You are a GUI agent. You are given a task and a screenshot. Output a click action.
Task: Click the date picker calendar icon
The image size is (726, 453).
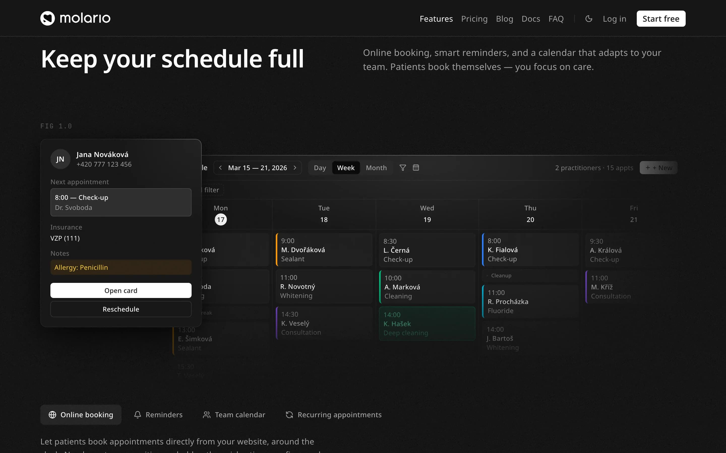point(416,168)
